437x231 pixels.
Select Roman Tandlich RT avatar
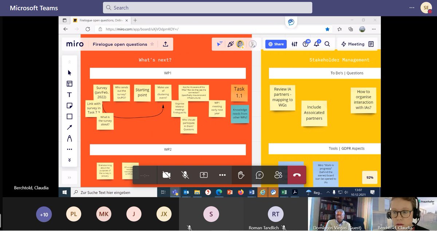[275, 214]
